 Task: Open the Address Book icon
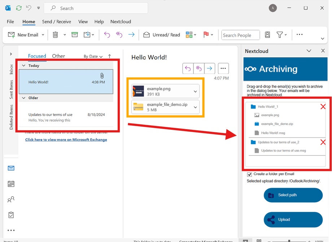(x=267, y=35)
